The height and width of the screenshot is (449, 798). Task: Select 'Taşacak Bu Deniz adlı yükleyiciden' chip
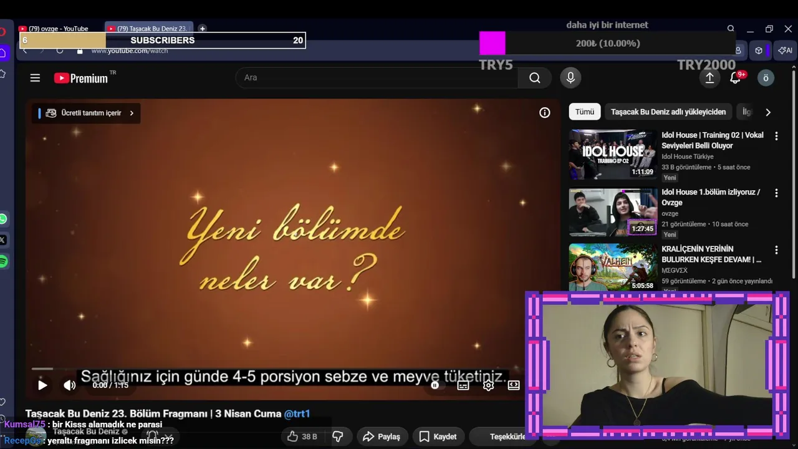tap(668, 112)
